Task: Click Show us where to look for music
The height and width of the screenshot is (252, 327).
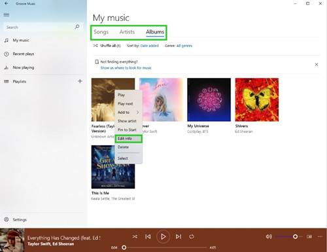Action: [x=126, y=68]
